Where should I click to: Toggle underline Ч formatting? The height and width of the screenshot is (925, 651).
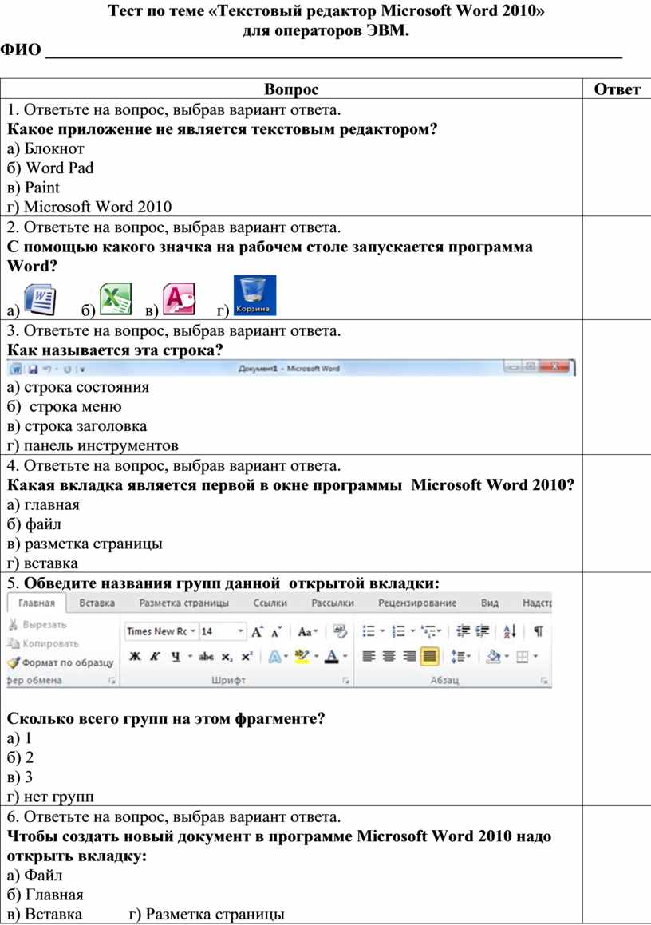pyautogui.click(x=176, y=657)
